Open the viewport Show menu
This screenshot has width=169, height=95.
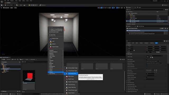point(16,8)
